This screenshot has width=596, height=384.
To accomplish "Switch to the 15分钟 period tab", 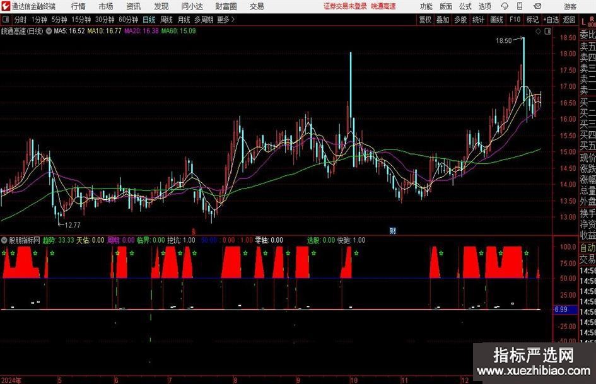I will 81,20.
